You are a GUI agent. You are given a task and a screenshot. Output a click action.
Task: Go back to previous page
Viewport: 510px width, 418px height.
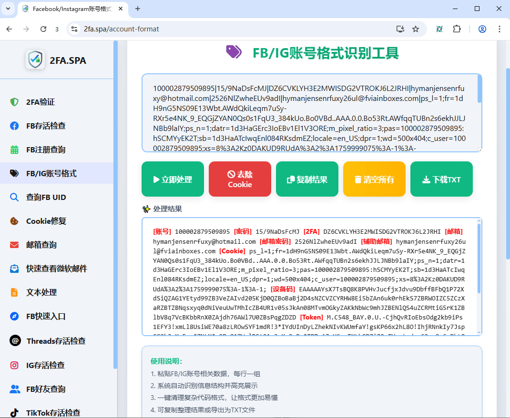[x=10, y=29]
